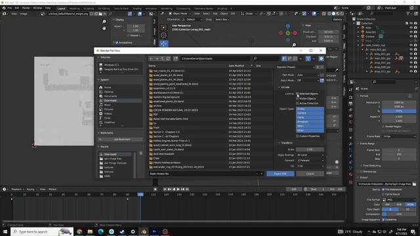Open the Render menu
Viewport: 420px width, 236px height.
(x=26, y=8)
